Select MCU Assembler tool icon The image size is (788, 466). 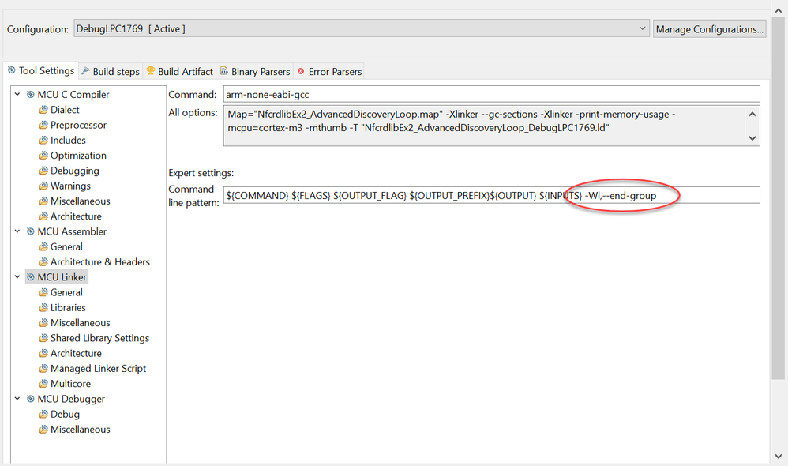click(31, 231)
